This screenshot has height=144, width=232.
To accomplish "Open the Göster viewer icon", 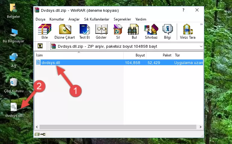I will 101,31.
